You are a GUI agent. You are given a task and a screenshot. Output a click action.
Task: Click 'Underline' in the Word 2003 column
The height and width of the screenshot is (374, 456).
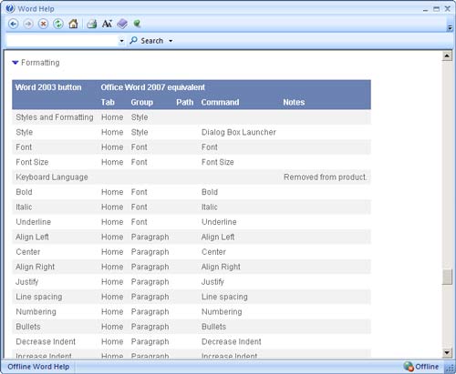[x=34, y=222]
